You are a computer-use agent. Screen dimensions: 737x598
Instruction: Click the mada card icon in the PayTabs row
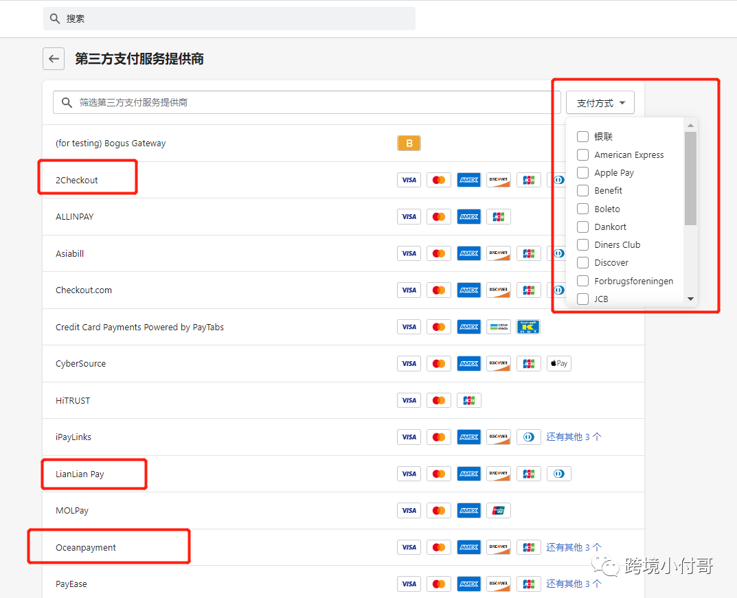coord(499,327)
